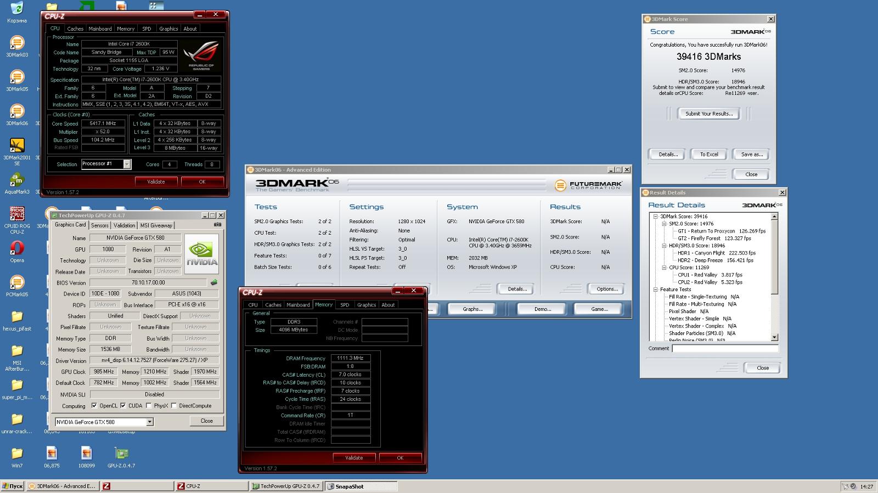Click the Futuremark Corporation logo
The height and width of the screenshot is (493, 878).
point(588,185)
